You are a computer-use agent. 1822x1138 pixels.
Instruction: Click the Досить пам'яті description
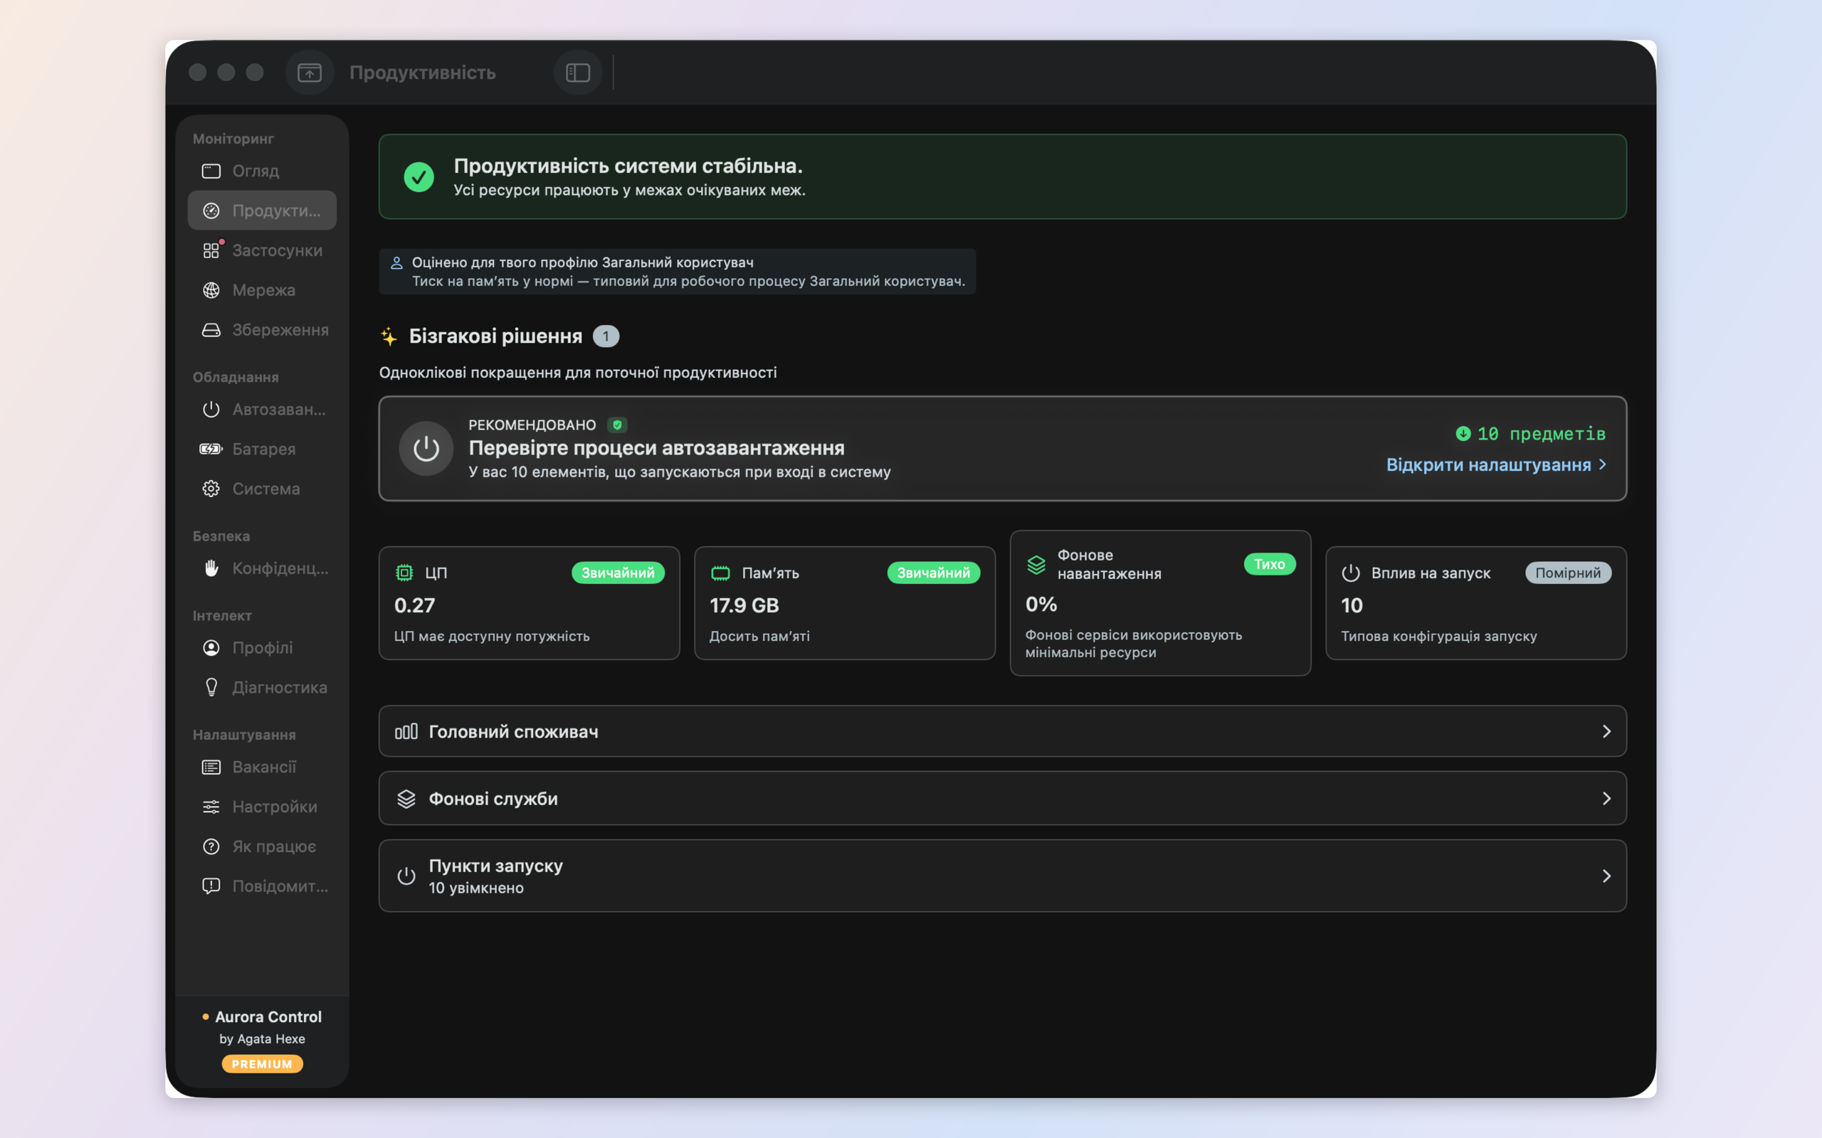tap(759, 637)
